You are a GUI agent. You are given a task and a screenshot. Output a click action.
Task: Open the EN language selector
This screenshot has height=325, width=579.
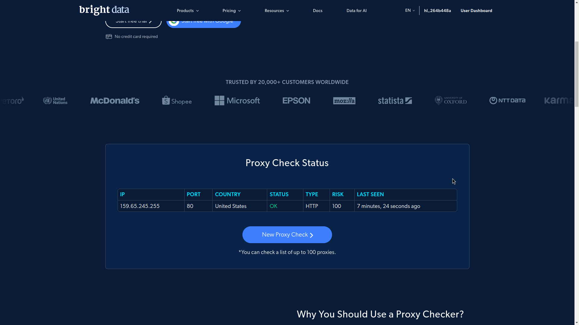coord(409,10)
